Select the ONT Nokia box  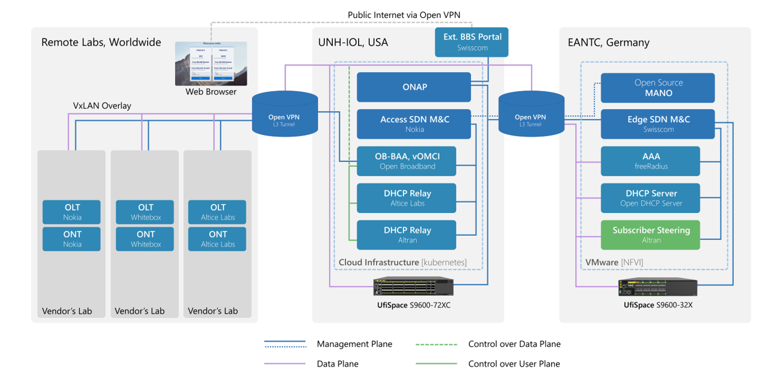coord(72,239)
